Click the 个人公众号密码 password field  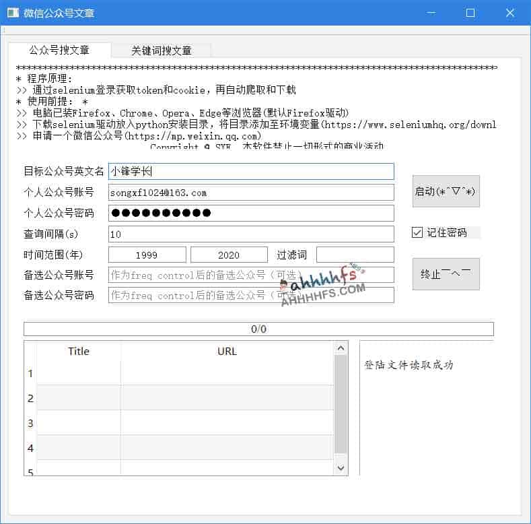pos(251,214)
